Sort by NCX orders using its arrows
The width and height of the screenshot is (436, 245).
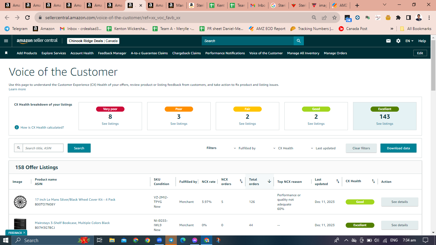coord(241,181)
